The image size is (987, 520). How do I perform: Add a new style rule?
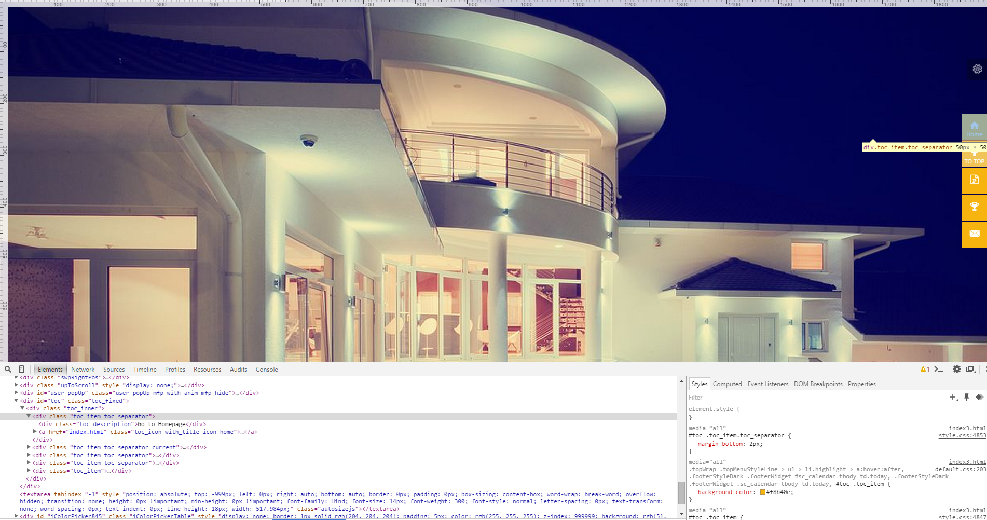(x=953, y=398)
